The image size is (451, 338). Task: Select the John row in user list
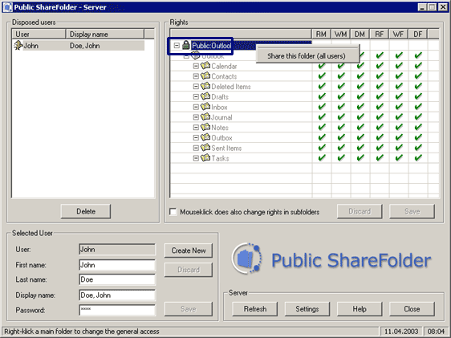(x=79, y=46)
